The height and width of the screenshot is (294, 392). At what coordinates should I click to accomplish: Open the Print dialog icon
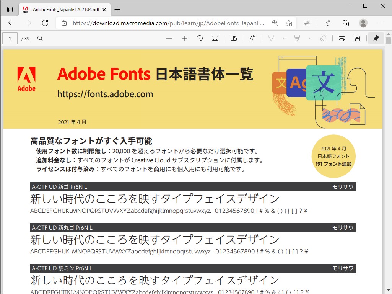coord(342,38)
